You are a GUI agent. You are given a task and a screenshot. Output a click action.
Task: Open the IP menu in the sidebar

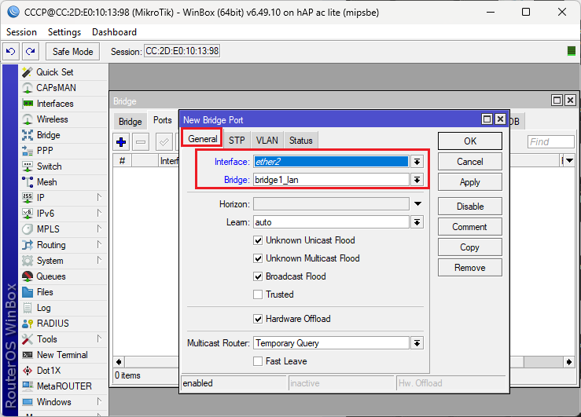point(41,198)
